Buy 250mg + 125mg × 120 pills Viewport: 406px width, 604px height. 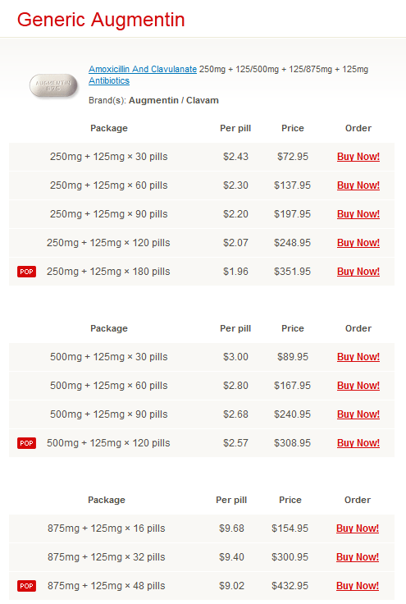coord(358,243)
